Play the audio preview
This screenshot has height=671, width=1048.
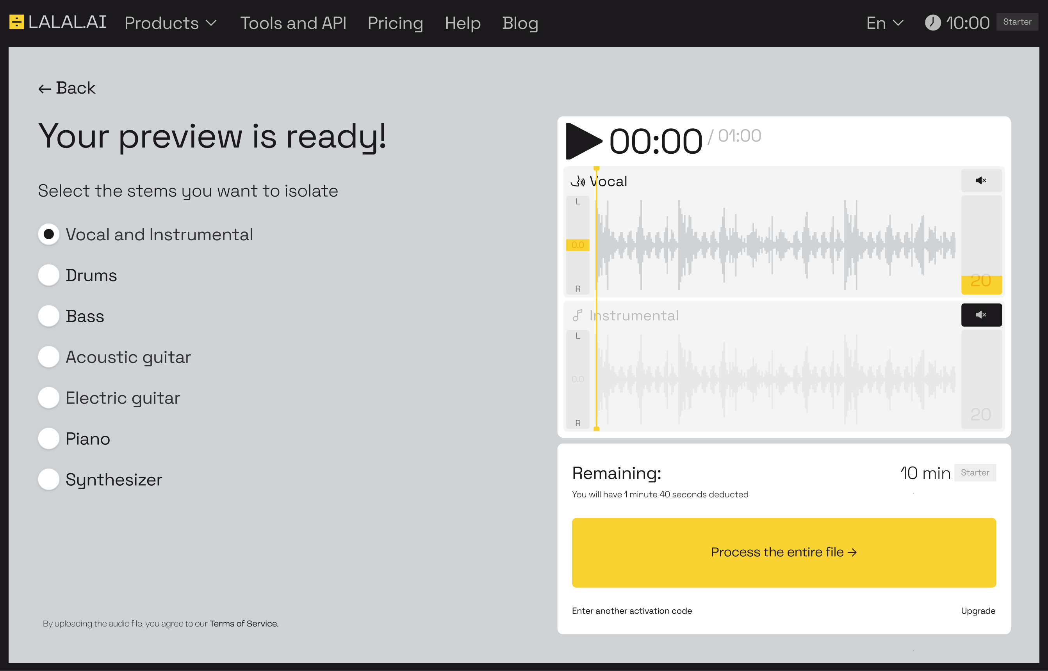[583, 141]
